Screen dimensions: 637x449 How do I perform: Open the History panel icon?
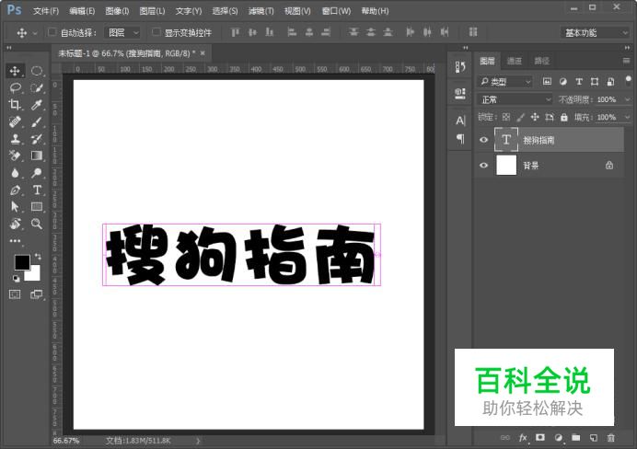[460, 67]
